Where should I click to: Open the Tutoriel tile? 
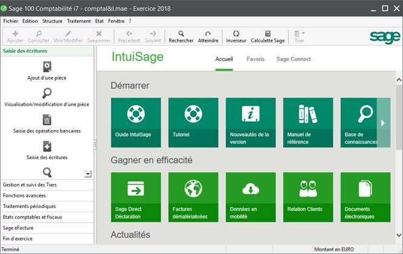click(x=193, y=123)
